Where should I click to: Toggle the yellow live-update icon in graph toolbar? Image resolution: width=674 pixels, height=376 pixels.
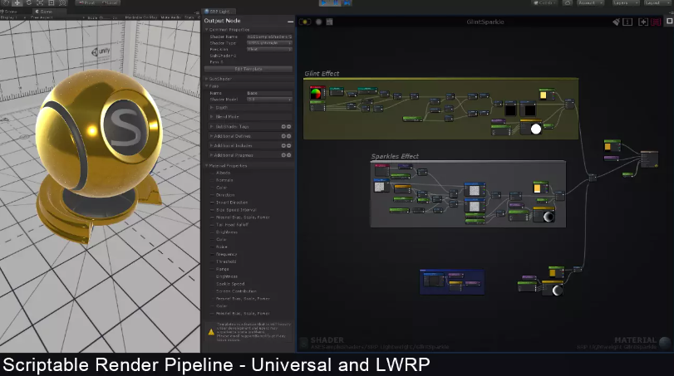coord(305,22)
